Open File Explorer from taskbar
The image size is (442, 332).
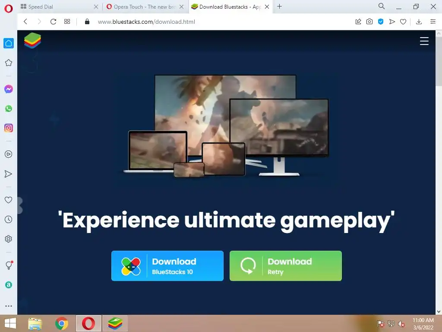pyautogui.click(x=35, y=323)
